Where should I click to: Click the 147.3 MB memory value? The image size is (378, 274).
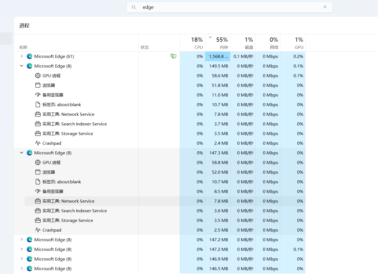tap(219, 153)
